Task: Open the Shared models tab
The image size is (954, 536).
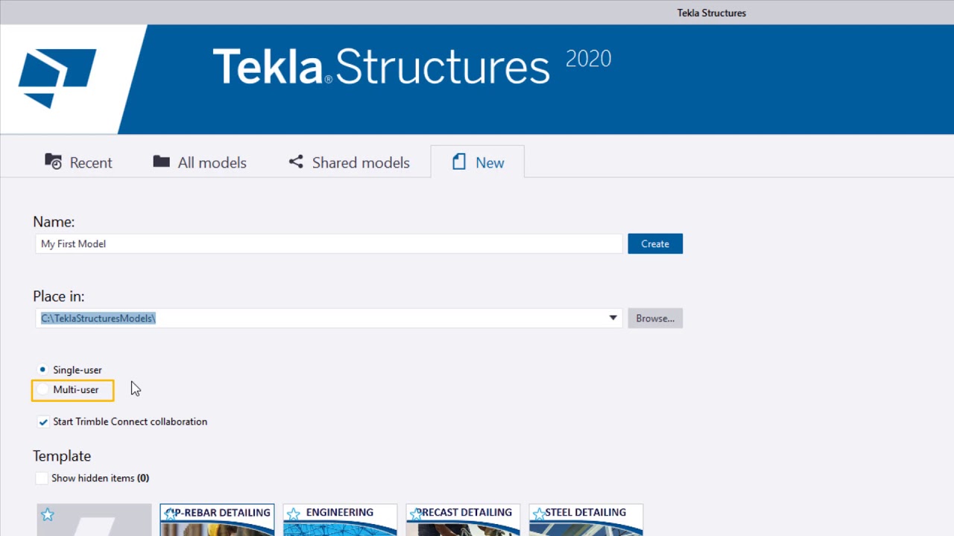Action: (349, 162)
